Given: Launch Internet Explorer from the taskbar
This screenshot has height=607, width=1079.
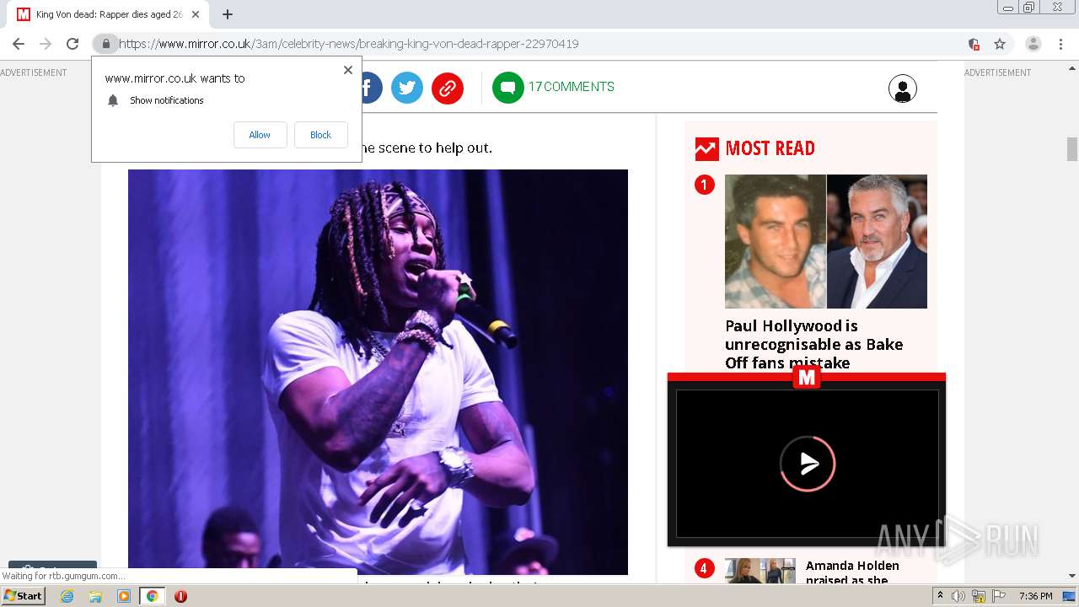Looking at the screenshot, I should point(67,596).
